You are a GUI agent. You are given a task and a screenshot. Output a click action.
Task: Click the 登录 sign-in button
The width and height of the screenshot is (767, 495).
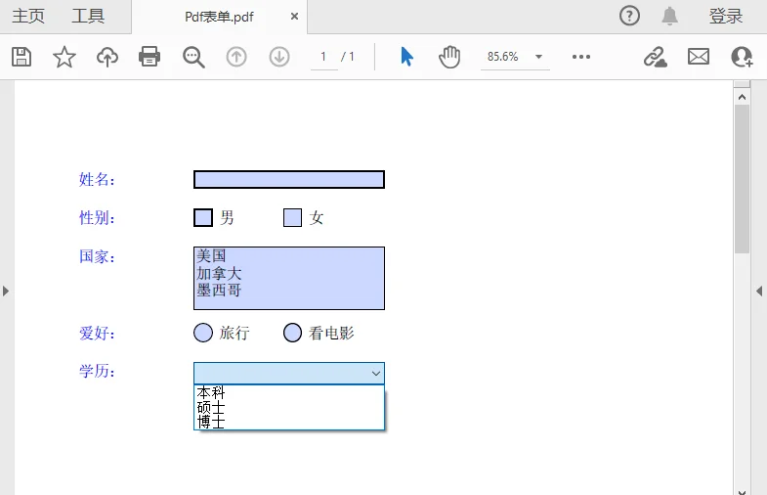tap(726, 16)
